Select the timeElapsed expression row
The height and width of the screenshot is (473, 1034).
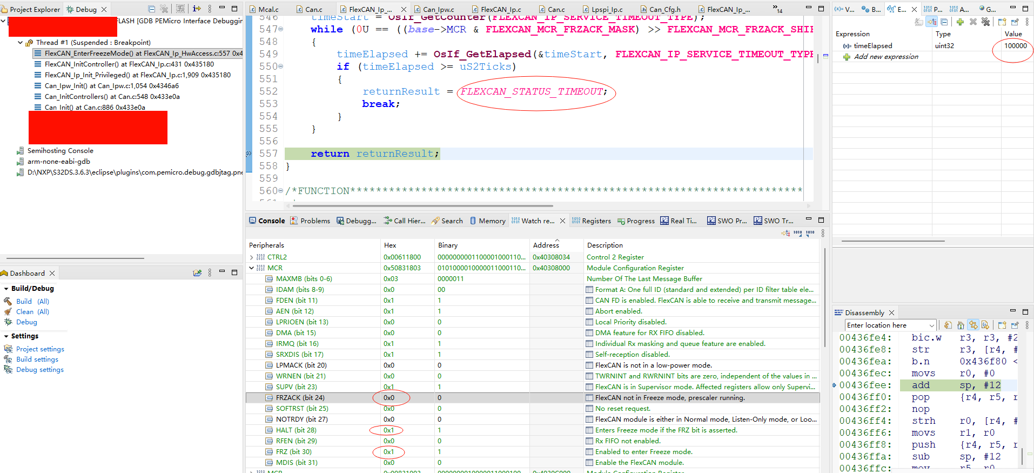click(932, 46)
